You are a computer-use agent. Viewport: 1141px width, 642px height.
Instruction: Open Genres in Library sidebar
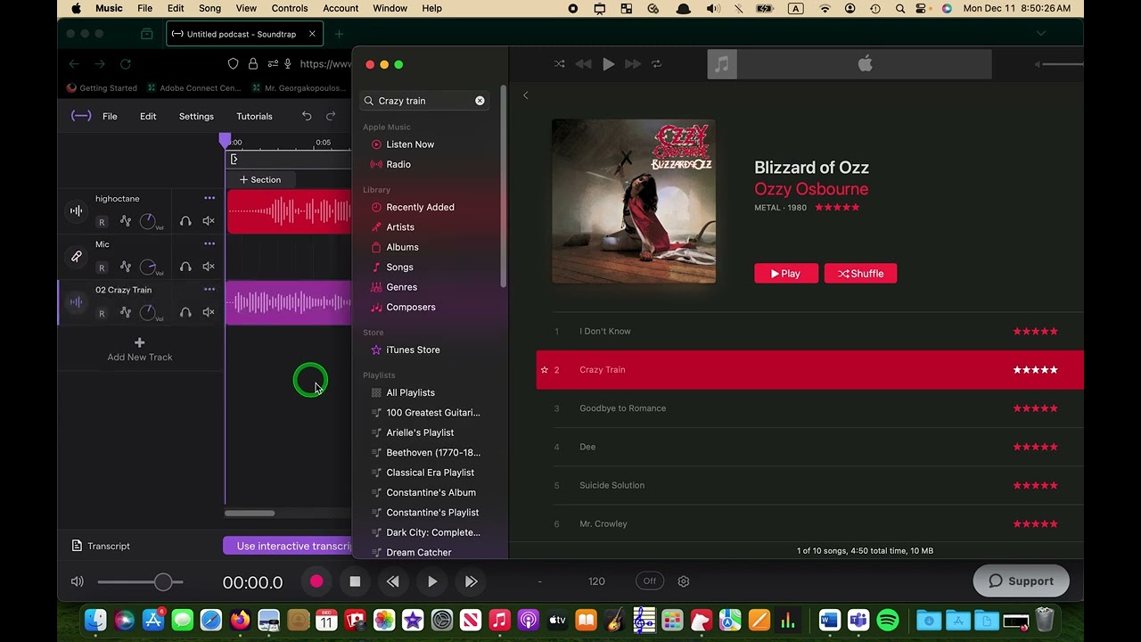[401, 287]
